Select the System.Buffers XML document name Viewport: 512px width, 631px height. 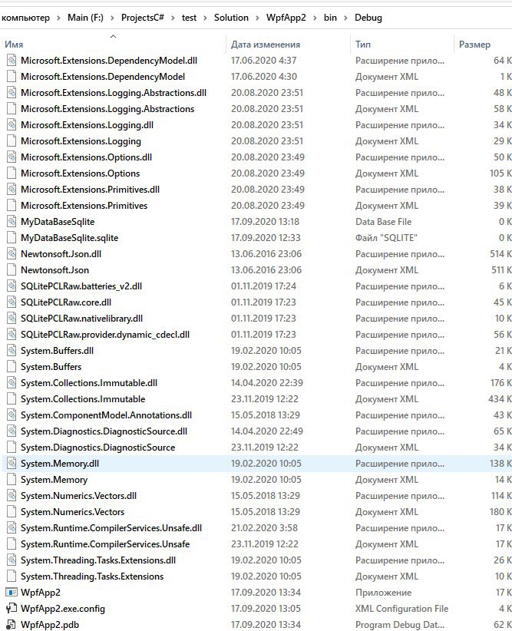pyautogui.click(x=51, y=367)
